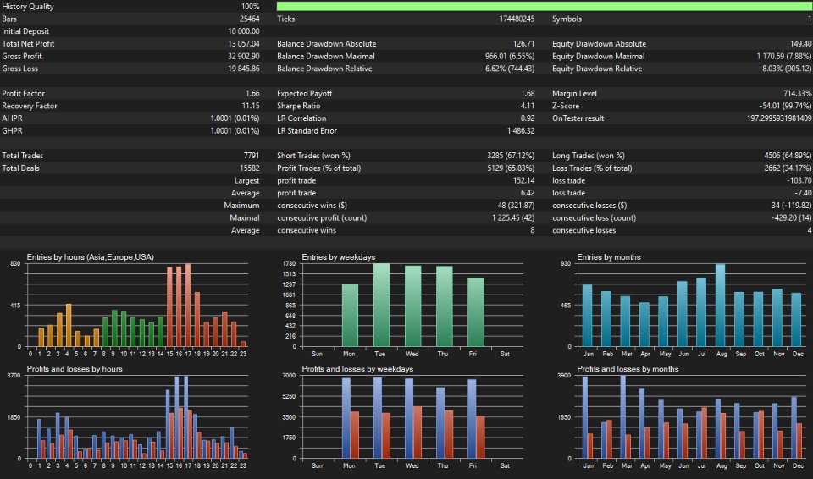
Task: Click the Mon bar in Entries by weekdays
Action: click(350, 315)
